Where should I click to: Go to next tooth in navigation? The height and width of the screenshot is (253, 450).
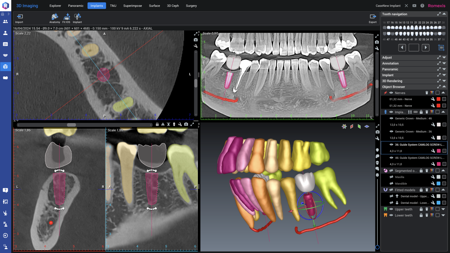point(425,48)
